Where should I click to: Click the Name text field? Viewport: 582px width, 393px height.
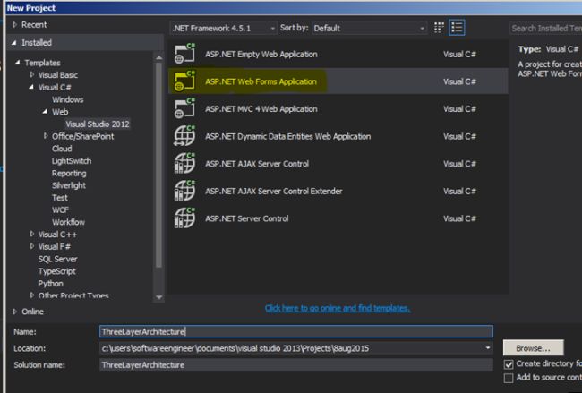coord(296,331)
